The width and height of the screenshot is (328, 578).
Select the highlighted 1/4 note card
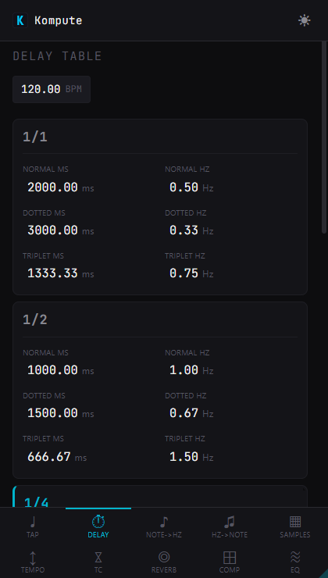pos(160,497)
